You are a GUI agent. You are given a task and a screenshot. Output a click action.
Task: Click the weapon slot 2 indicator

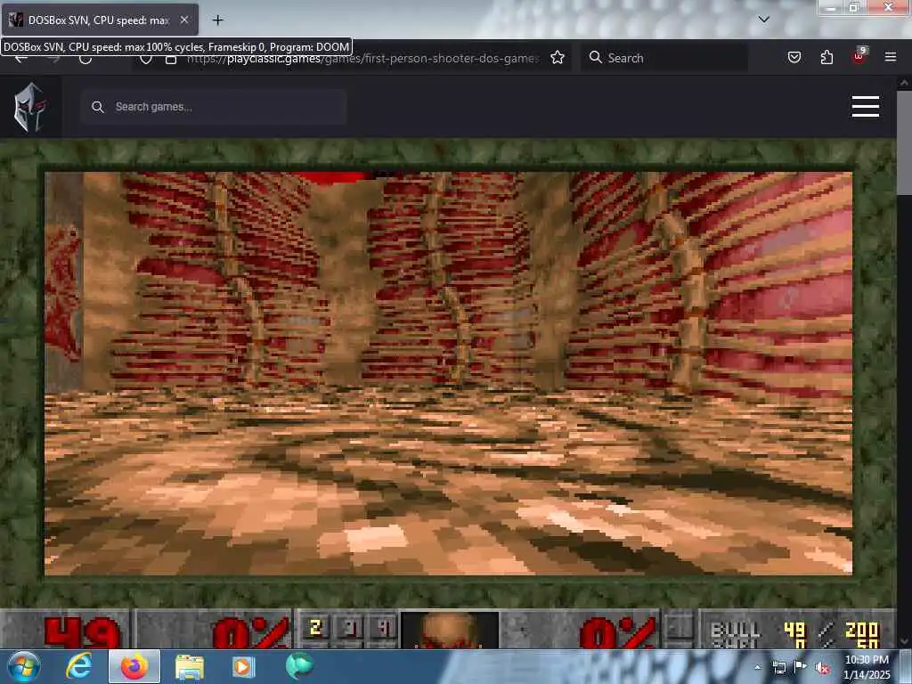316,628
